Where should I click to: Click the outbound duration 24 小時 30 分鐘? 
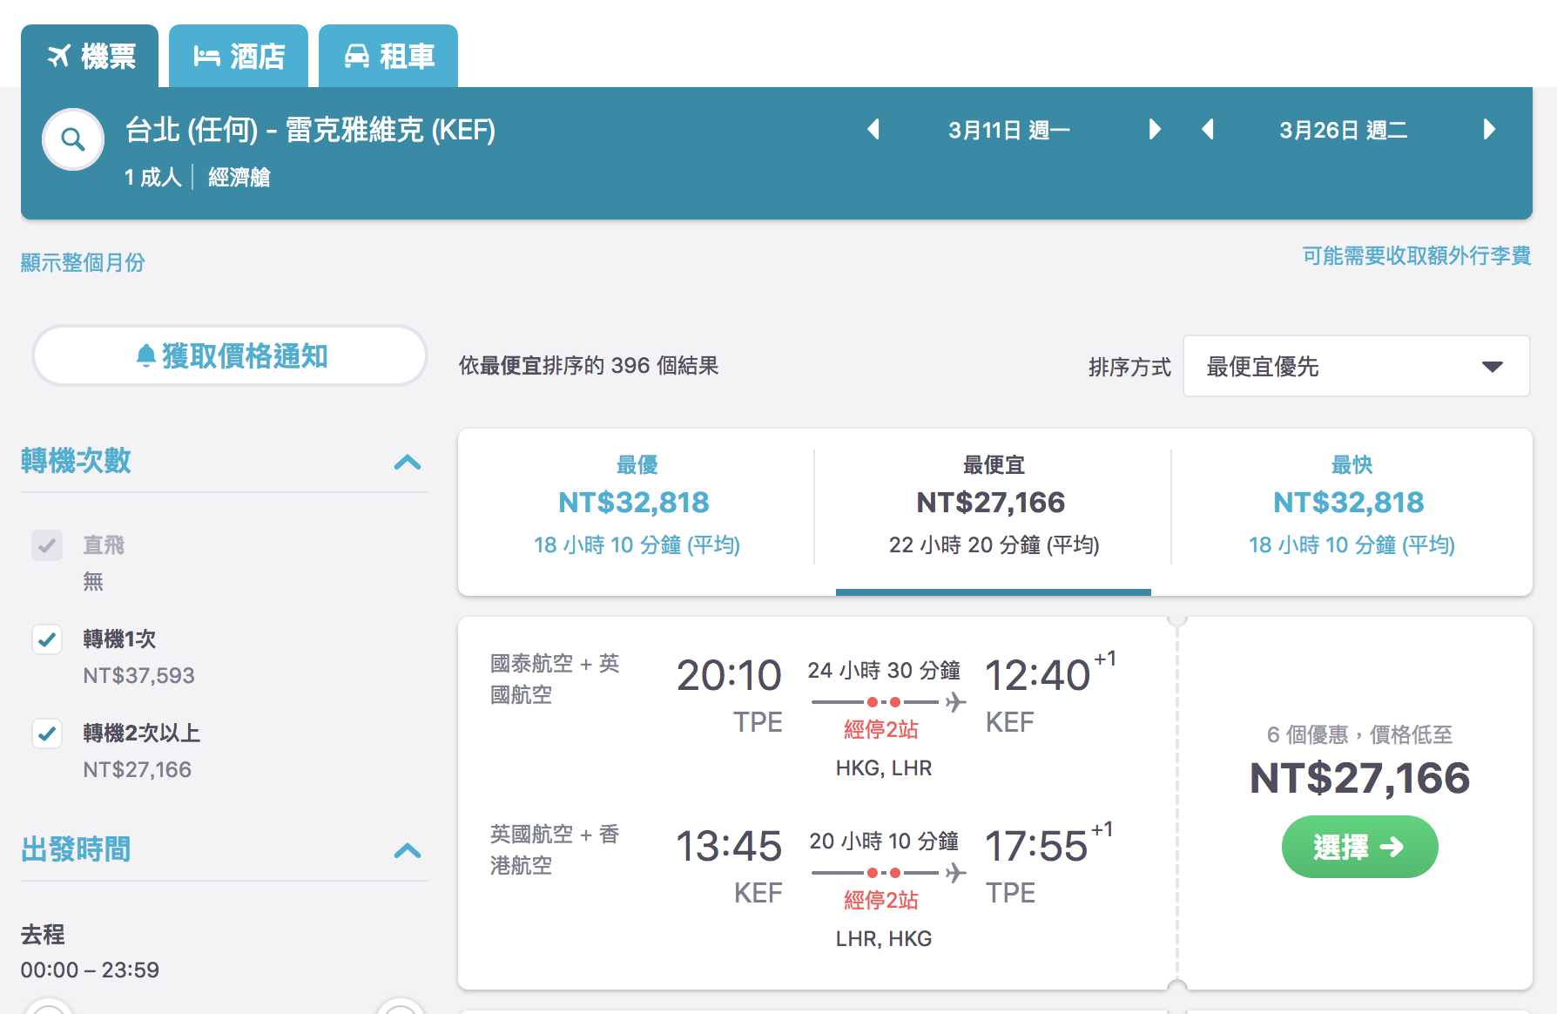pyautogui.click(x=884, y=670)
